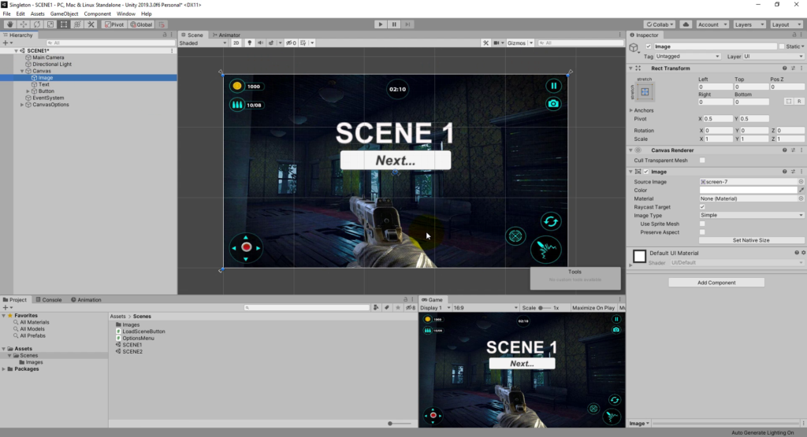Open the anchor presets stretch box
Screen dimensions: 807x437
[x=645, y=92]
